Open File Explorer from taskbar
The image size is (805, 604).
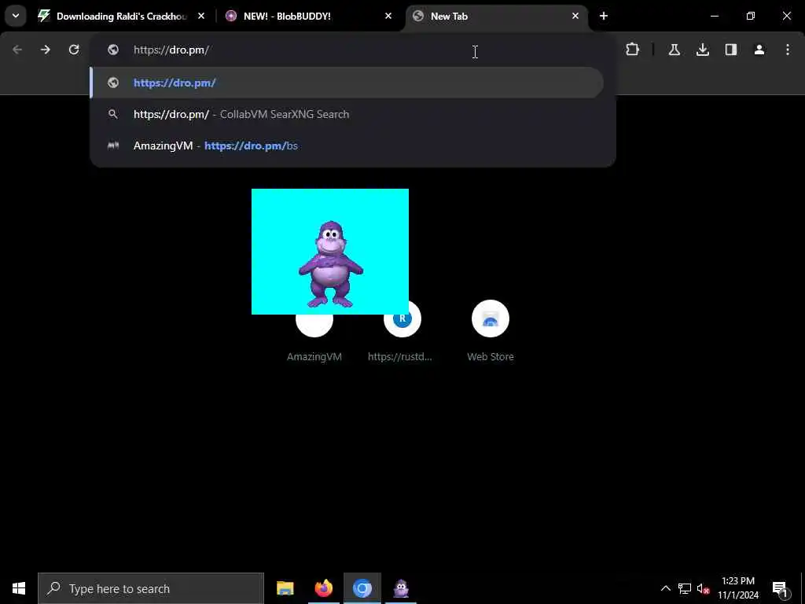tap(285, 588)
